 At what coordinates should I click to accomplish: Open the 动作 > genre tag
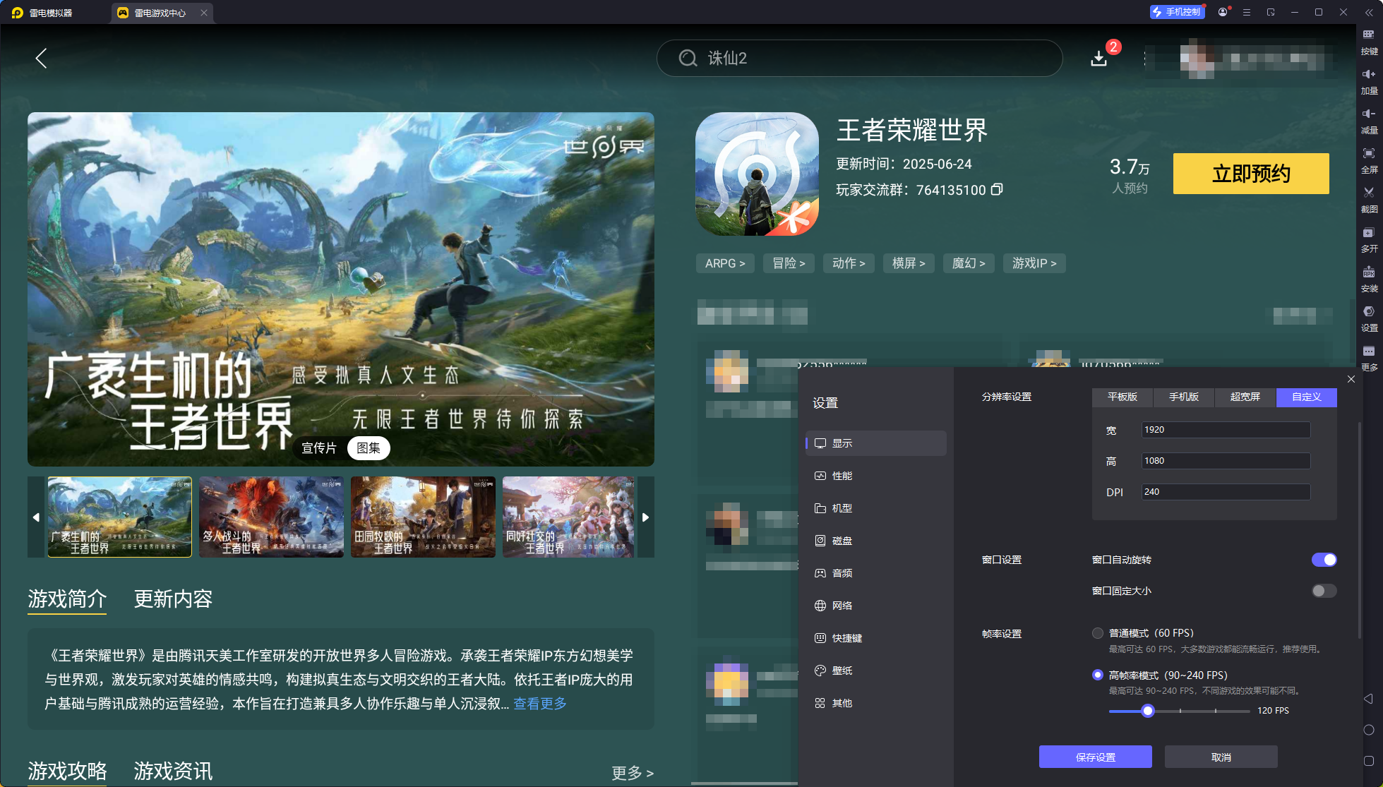click(849, 263)
